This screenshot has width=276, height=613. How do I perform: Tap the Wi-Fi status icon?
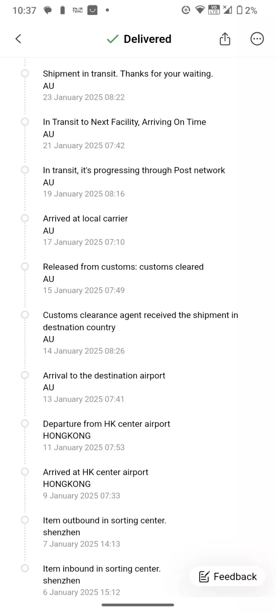(200, 10)
